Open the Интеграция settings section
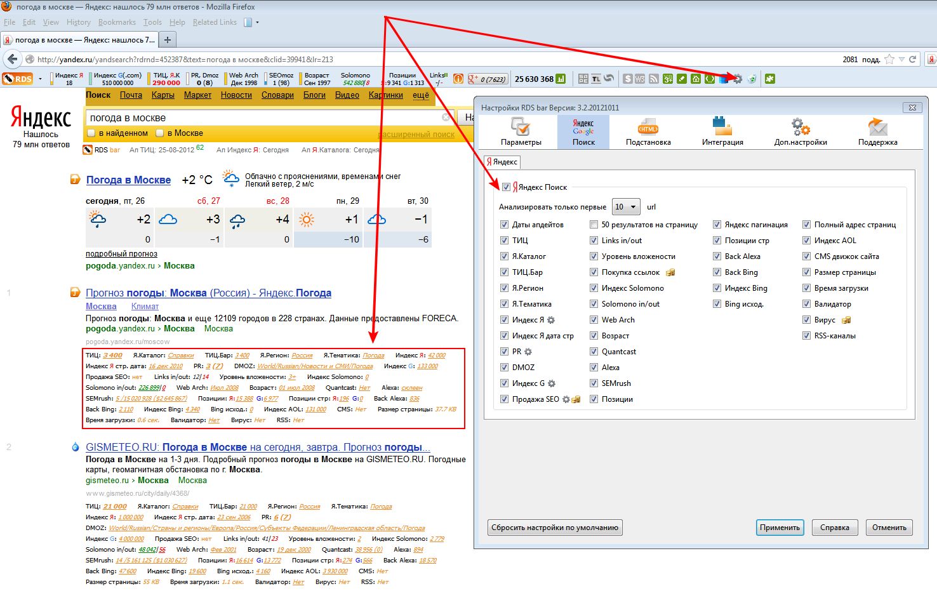The height and width of the screenshot is (598, 937). click(722, 132)
